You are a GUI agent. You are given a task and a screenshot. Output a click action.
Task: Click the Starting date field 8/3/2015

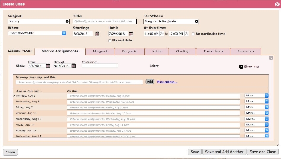(x=83, y=34)
